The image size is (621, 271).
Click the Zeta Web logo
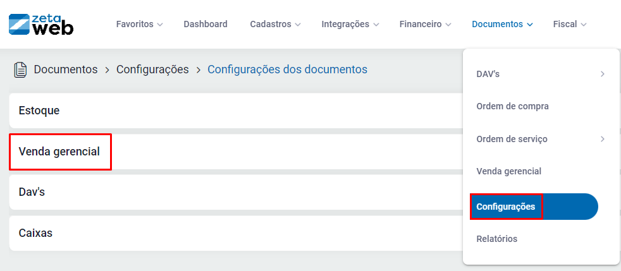(41, 24)
